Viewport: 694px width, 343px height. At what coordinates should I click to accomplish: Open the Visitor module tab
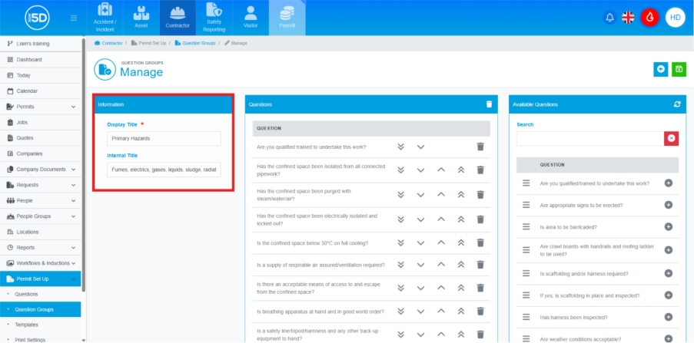click(251, 18)
